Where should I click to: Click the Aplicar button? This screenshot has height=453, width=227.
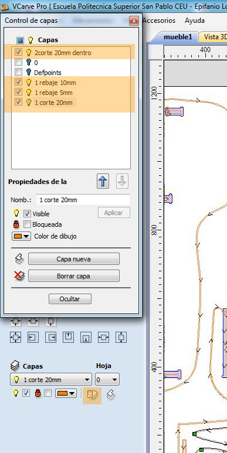pos(114,213)
